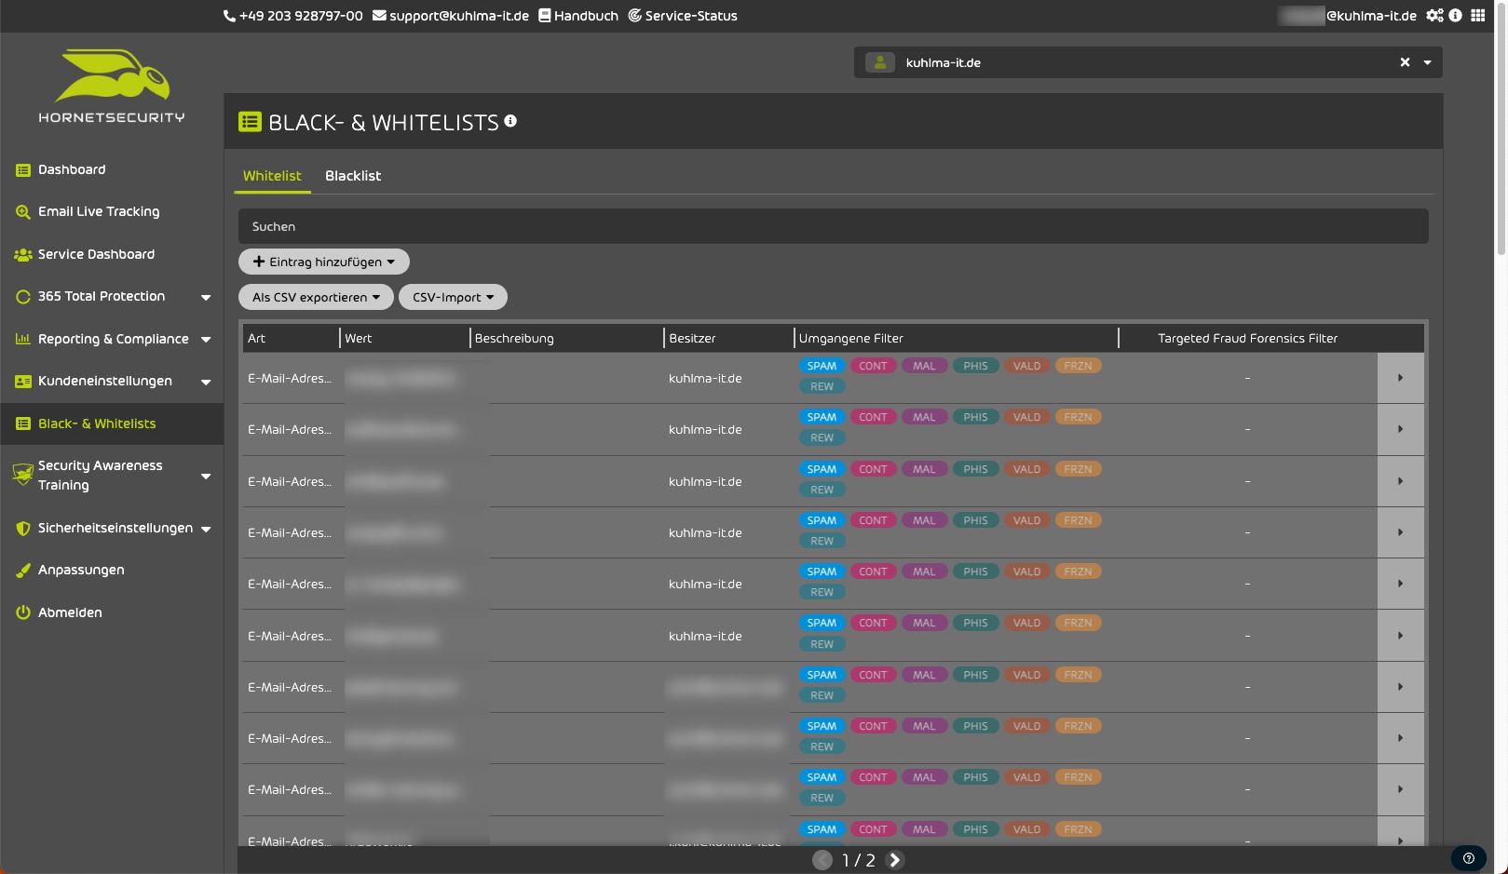Click Reporting & Compliance chart icon
This screenshot has height=874, width=1508.
(x=23, y=340)
